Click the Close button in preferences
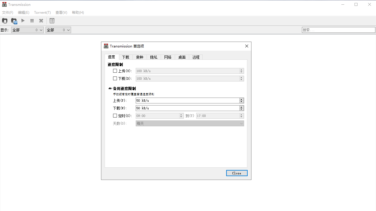This screenshot has height=211, width=376. (237, 173)
